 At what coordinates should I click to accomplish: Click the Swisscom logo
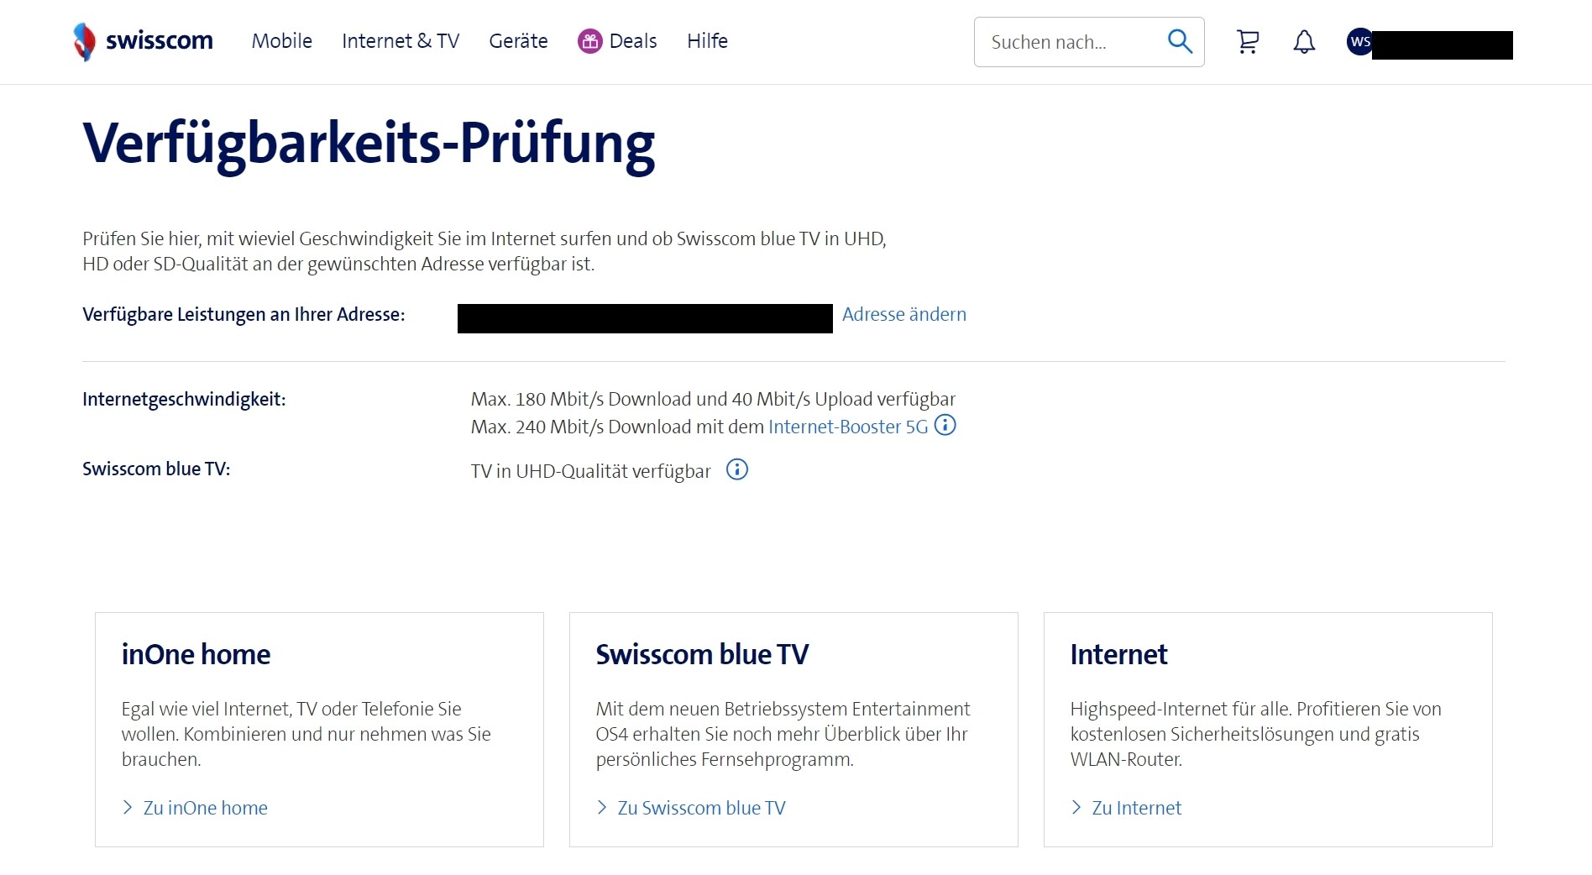tap(143, 41)
